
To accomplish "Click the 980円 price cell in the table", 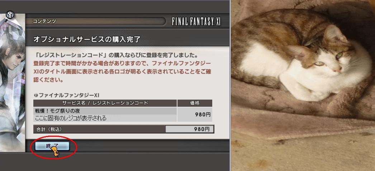I will click(195, 115).
